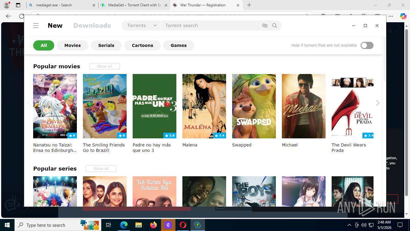Open the notification center icon
410x231 pixels.
pyautogui.click(x=400, y=225)
